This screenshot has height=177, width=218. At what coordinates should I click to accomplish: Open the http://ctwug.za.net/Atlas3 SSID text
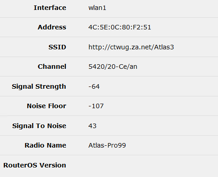click(x=131, y=47)
